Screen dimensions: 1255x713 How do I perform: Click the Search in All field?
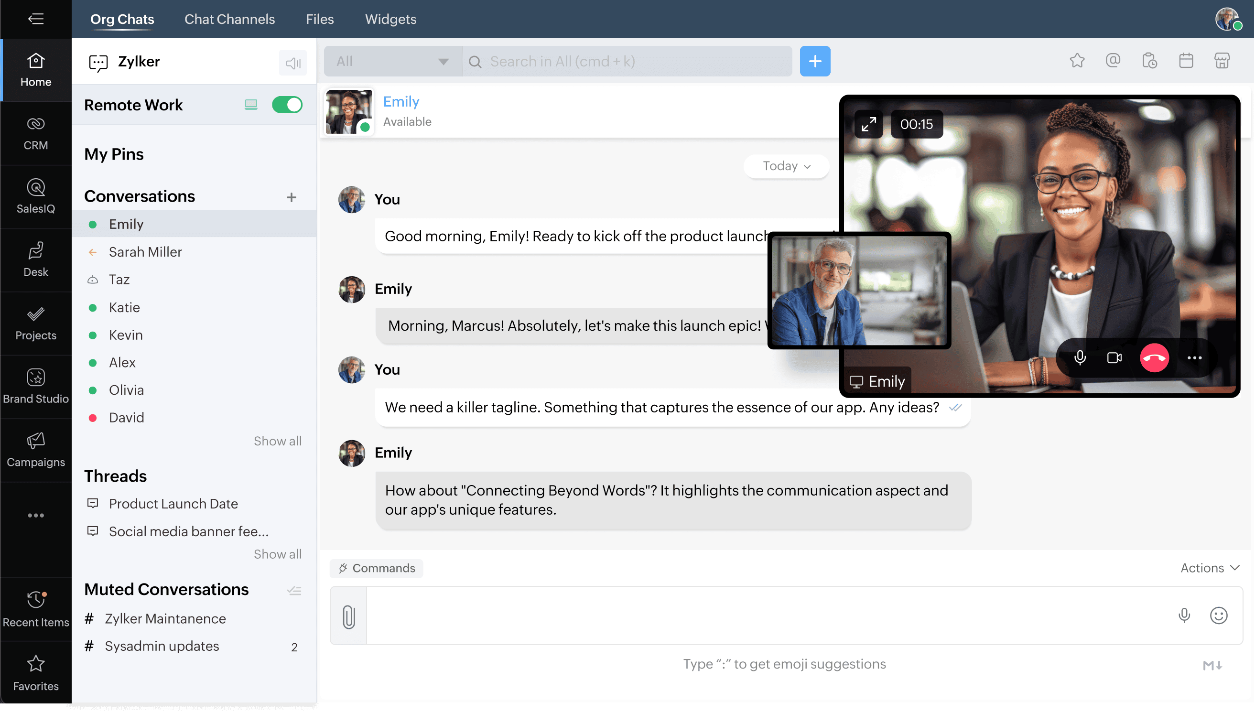click(627, 61)
